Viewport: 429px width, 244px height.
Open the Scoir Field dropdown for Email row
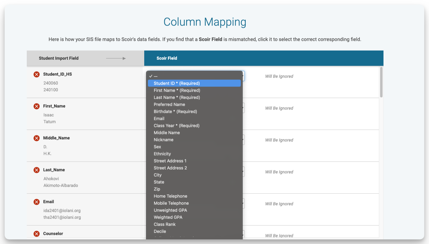coord(244,204)
